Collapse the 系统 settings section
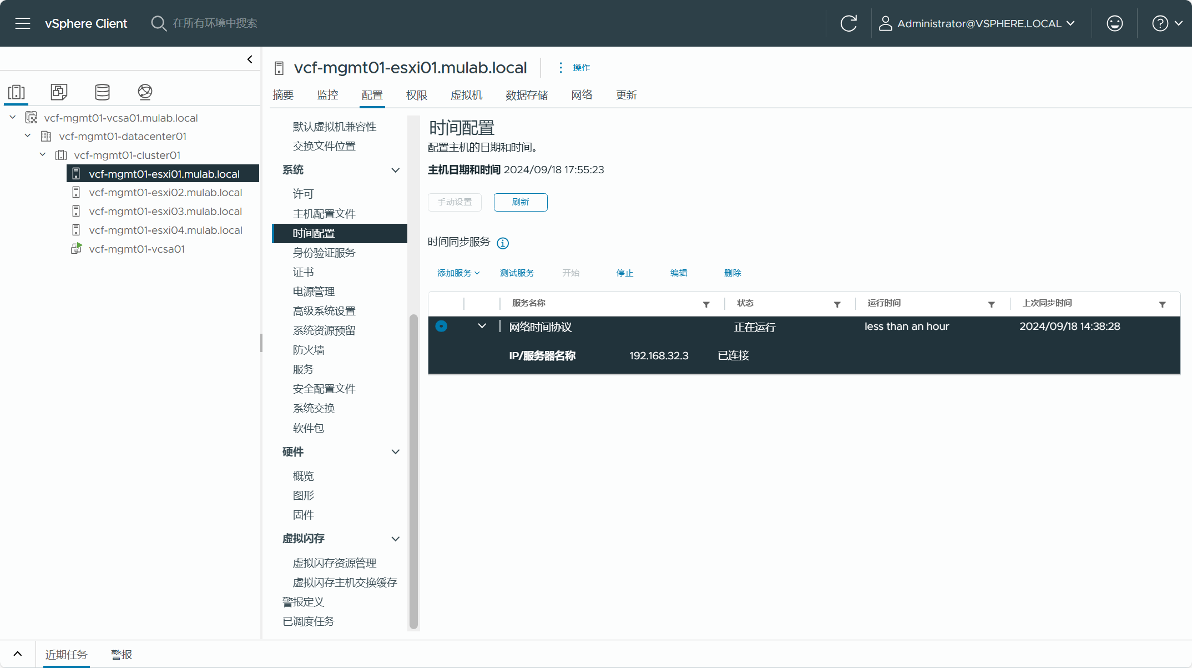The height and width of the screenshot is (668, 1192). click(x=396, y=170)
